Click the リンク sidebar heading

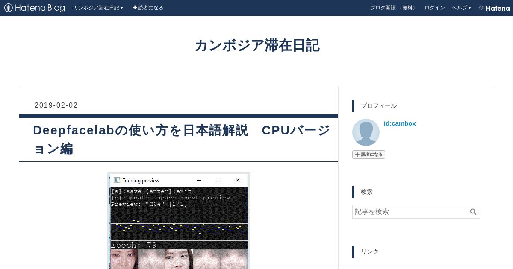click(x=370, y=251)
